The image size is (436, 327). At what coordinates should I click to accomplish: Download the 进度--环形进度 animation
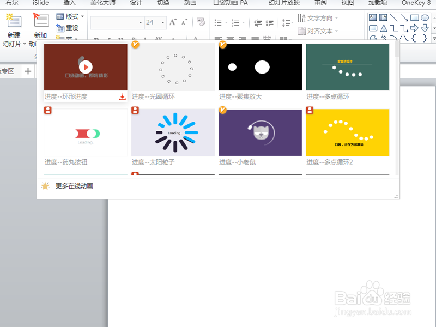(122, 97)
